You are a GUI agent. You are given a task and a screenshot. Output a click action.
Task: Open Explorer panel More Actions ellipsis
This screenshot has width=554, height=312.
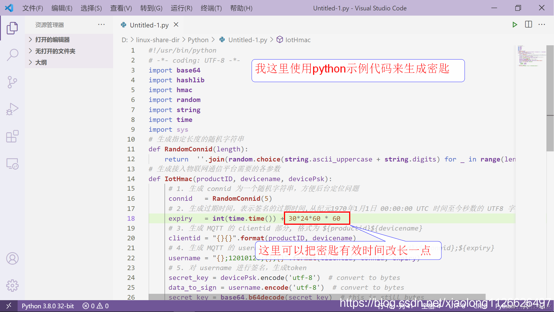point(101,25)
